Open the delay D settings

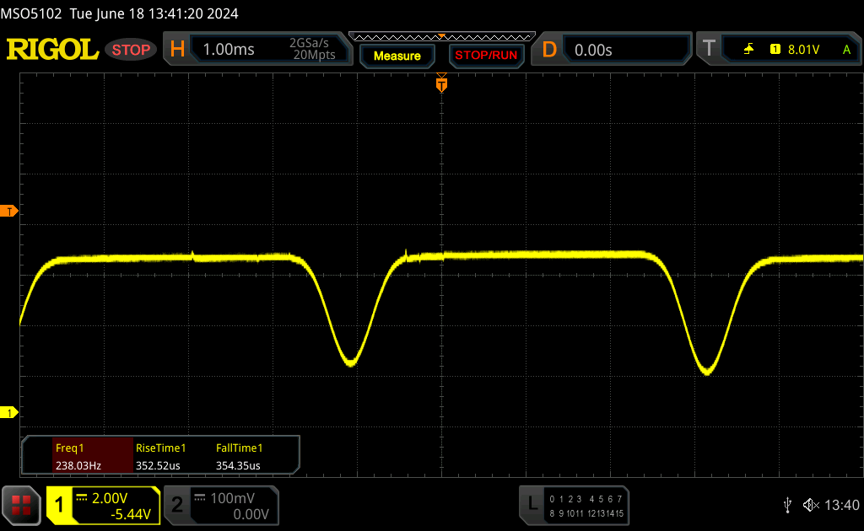pos(548,50)
